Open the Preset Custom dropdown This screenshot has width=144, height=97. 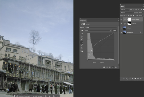tap(101, 28)
